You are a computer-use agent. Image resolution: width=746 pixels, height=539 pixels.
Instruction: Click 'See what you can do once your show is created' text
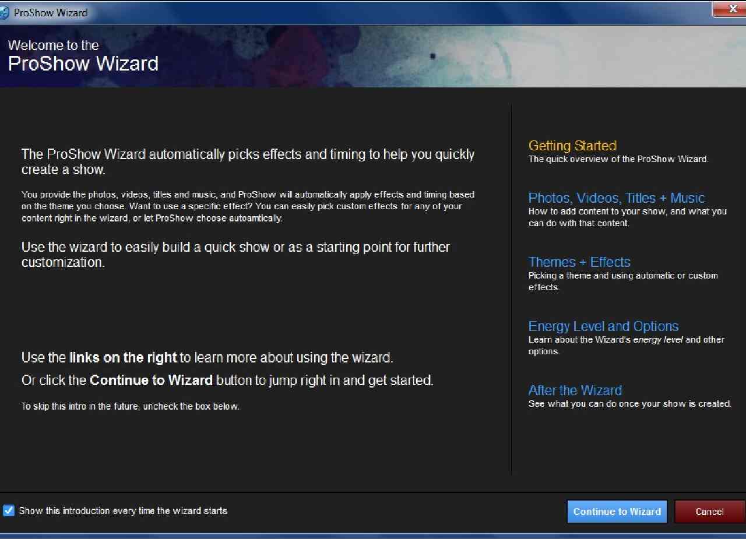coord(629,404)
